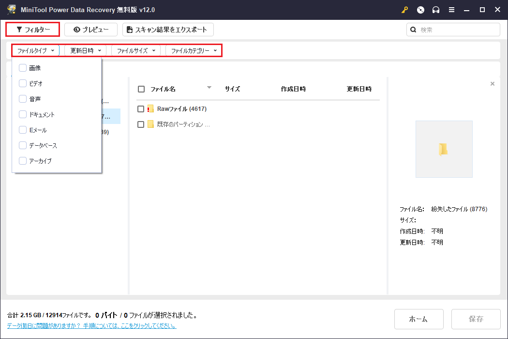Close the preview panel with the x icon
Viewport: 508px width, 339px height.
pos(493,84)
